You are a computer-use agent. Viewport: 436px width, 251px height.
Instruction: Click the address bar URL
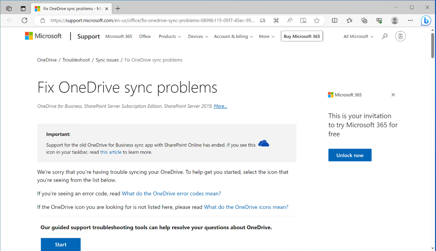pyautogui.click(x=152, y=21)
